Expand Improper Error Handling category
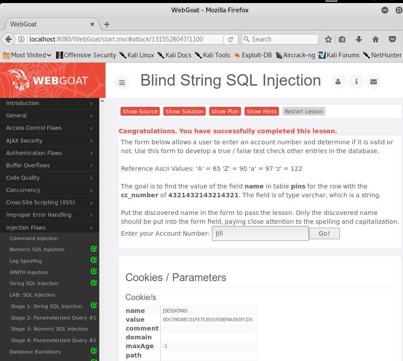 pos(49,215)
